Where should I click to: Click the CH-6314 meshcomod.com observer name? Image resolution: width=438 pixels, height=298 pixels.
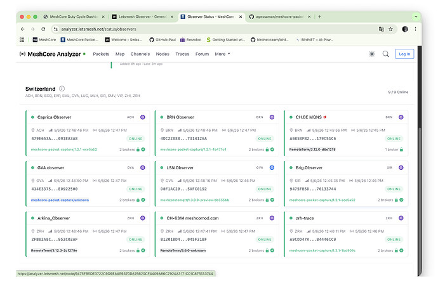(192, 218)
